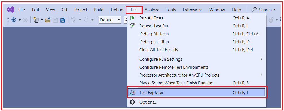Image resolution: width=284 pixels, height=111 pixels.
Task: Click the Save All disks icon
Action: 63,20
